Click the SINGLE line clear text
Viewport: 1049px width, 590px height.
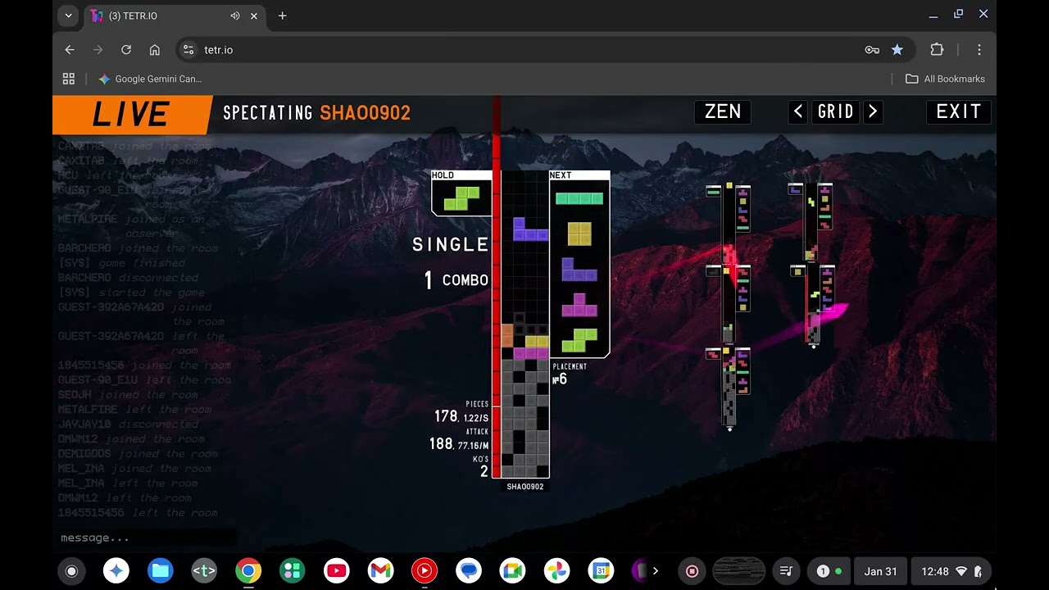click(x=451, y=244)
